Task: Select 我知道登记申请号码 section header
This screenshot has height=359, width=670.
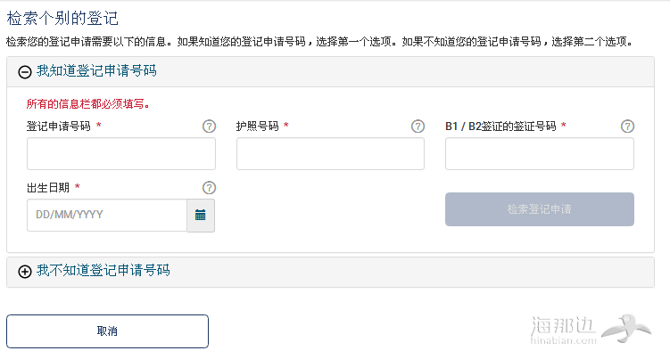Action: pyautogui.click(x=96, y=71)
